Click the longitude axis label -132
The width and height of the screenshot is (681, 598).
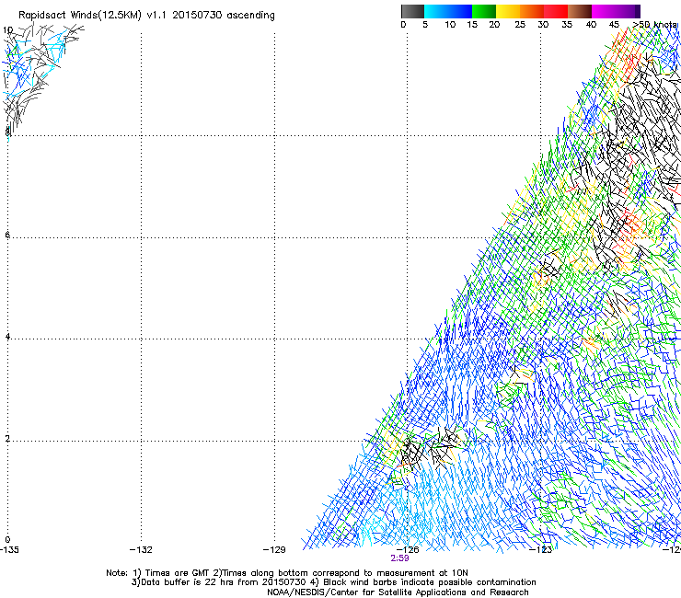[x=141, y=549]
